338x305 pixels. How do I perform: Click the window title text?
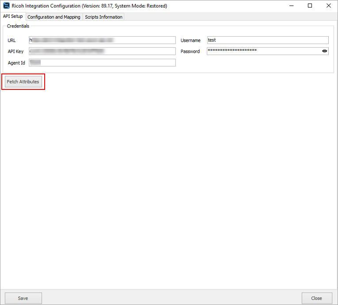coord(89,6)
